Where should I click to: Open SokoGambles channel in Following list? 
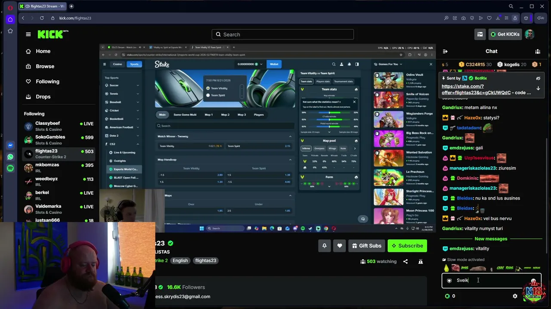click(59, 140)
